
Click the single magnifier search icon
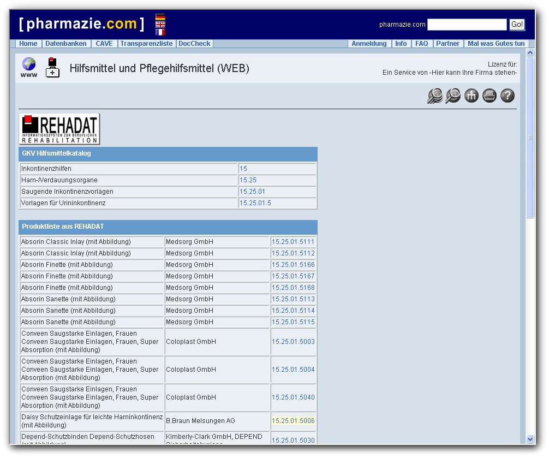(452, 96)
